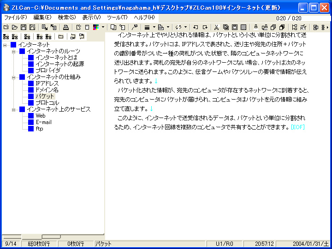Collapse the root インターネット tree node
The width and height of the screenshot is (332, 249).
click(5, 45)
